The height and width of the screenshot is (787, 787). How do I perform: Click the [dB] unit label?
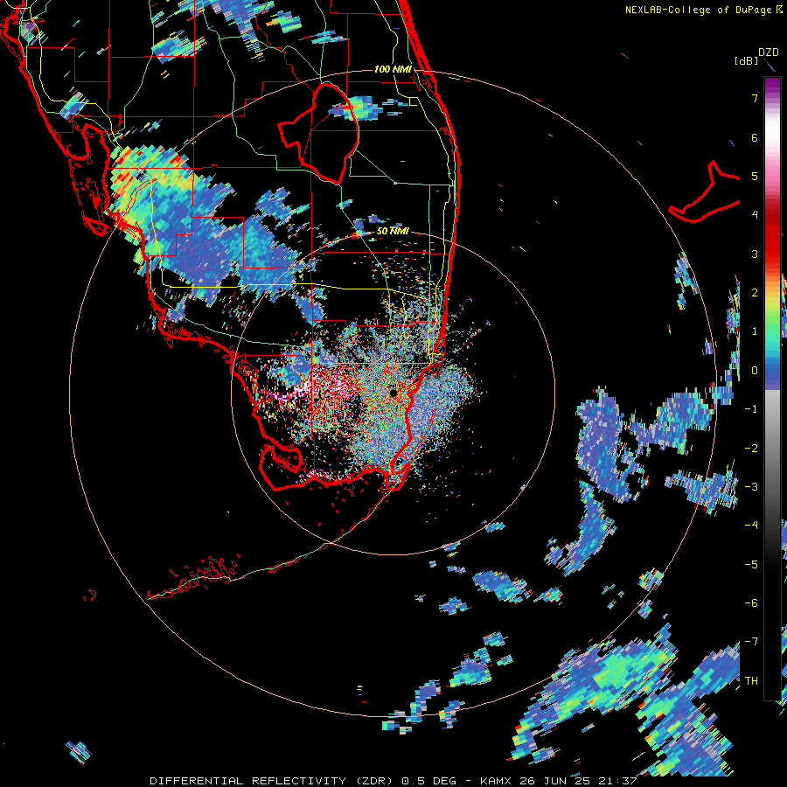(x=747, y=60)
